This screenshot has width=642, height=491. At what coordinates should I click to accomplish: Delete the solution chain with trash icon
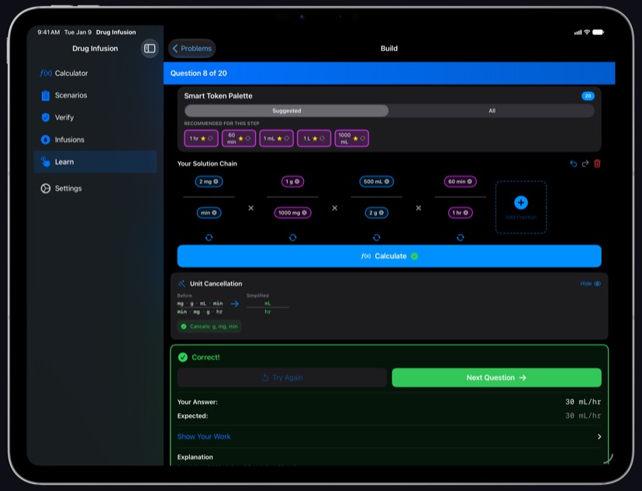coord(597,163)
